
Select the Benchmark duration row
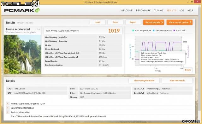[x=83, y=65]
